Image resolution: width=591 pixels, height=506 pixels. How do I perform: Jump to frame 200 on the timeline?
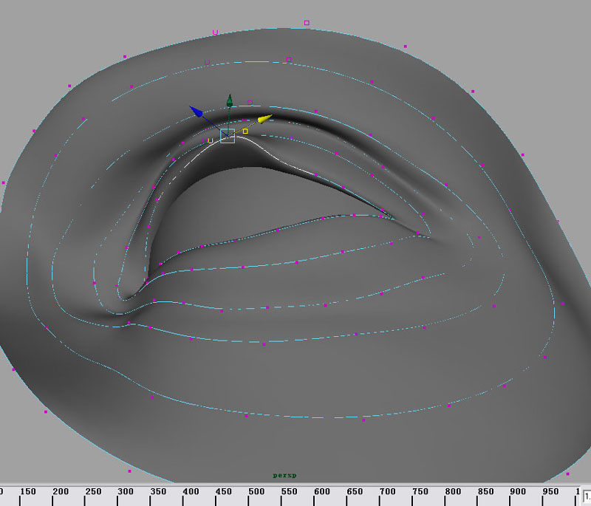61,492
